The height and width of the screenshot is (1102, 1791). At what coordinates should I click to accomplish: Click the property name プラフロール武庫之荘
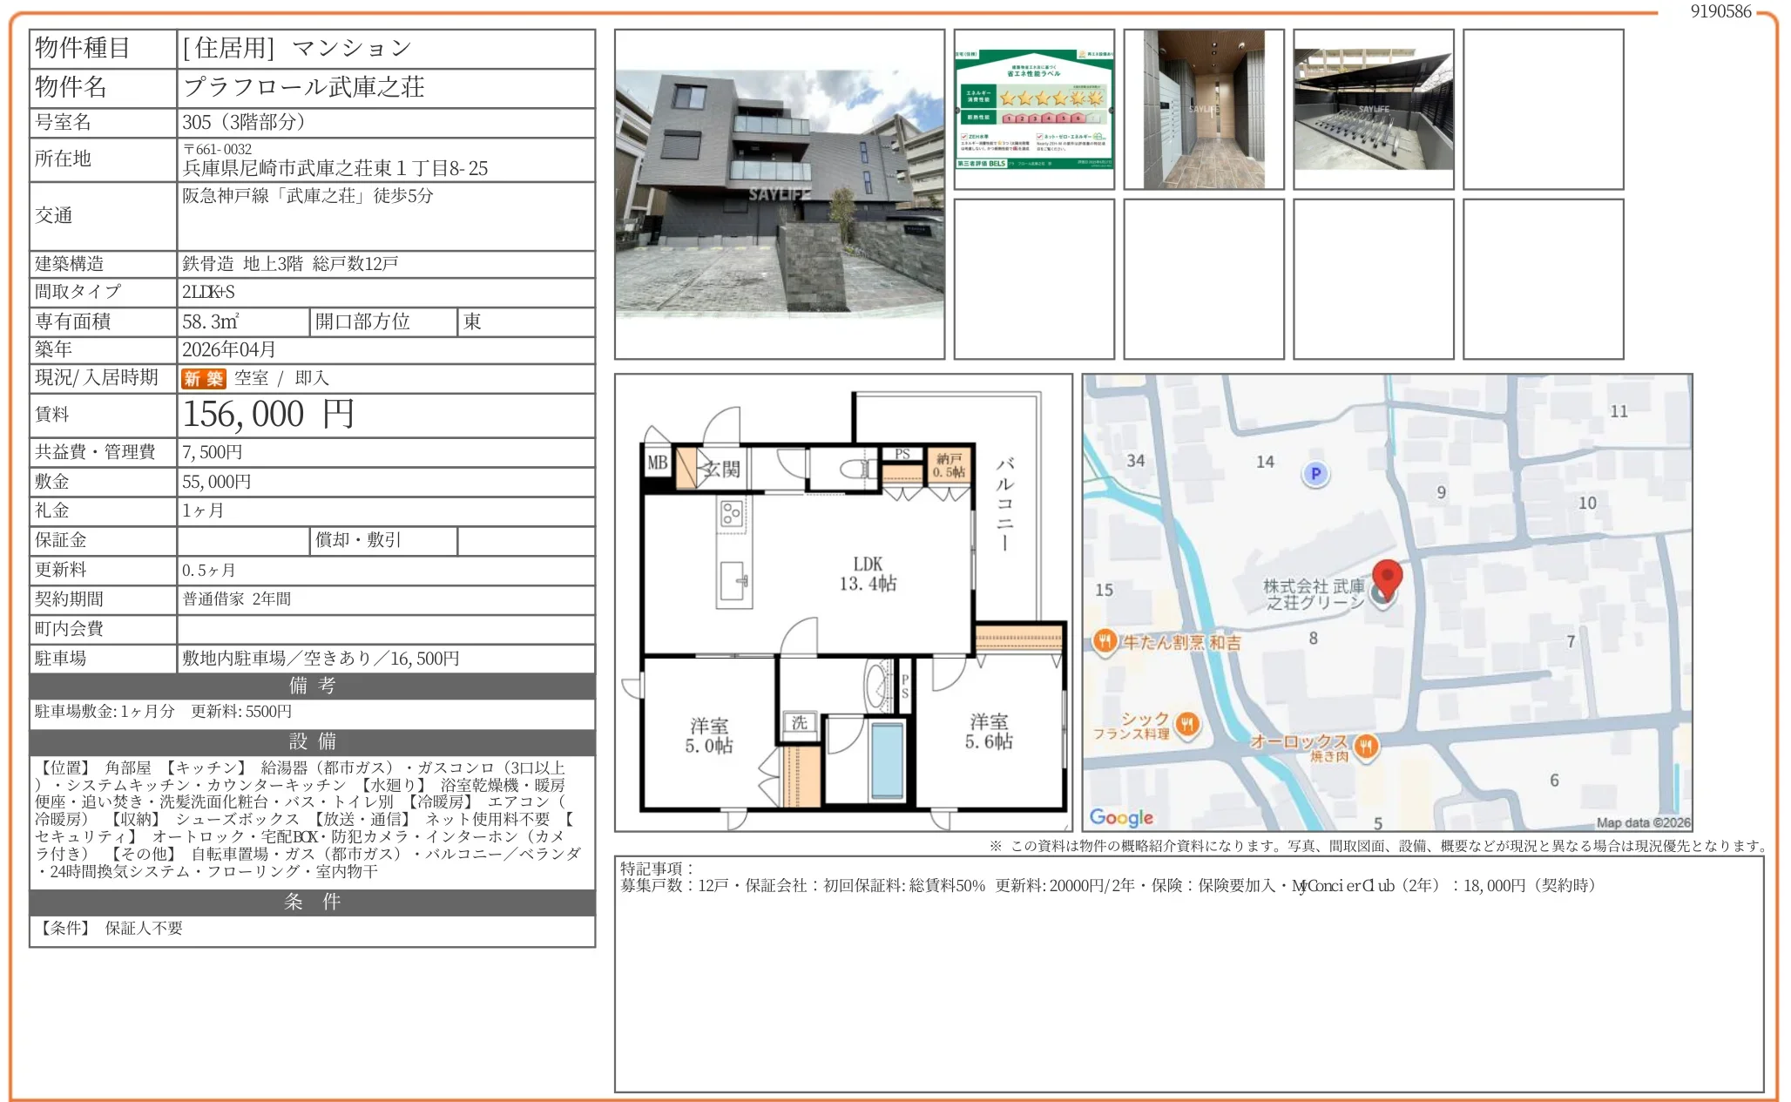pyautogui.click(x=304, y=87)
